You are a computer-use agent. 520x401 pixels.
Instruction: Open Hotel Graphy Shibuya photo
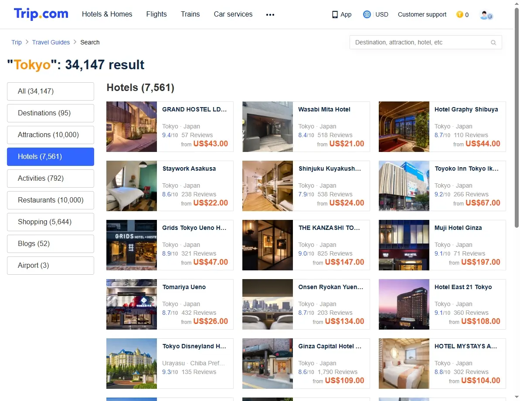(x=404, y=127)
